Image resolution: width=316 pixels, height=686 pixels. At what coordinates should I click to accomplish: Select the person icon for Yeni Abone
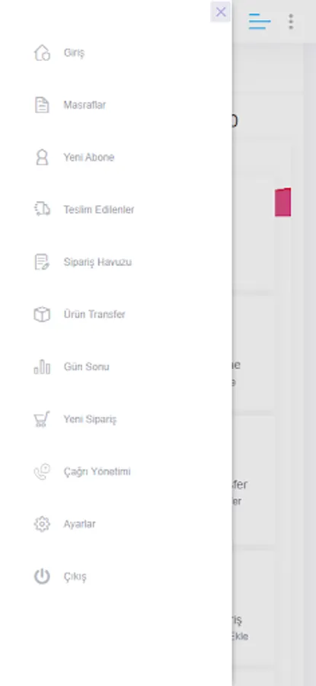(42, 157)
